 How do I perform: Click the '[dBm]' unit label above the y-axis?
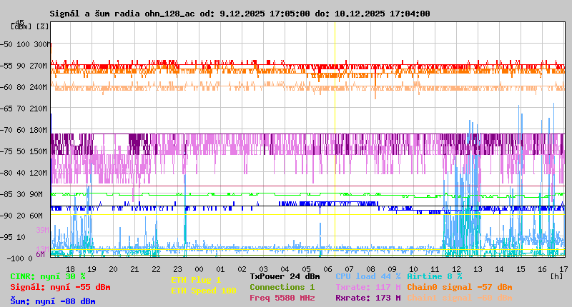click(21, 26)
